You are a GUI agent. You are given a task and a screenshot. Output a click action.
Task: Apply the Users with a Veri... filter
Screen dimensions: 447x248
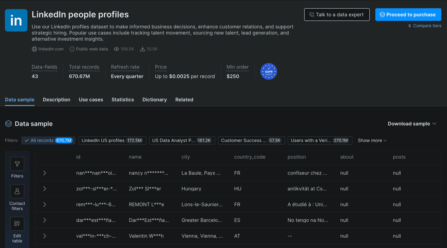click(x=320, y=140)
